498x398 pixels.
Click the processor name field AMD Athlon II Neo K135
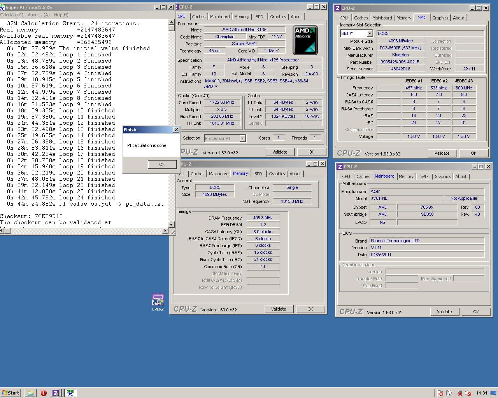[x=244, y=30]
